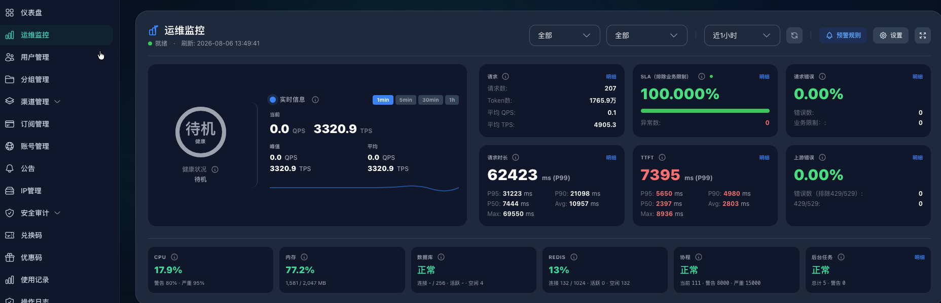Click the green SLA progress bar
Image resolution: width=941 pixels, height=303 pixels.
tap(705, 110)
